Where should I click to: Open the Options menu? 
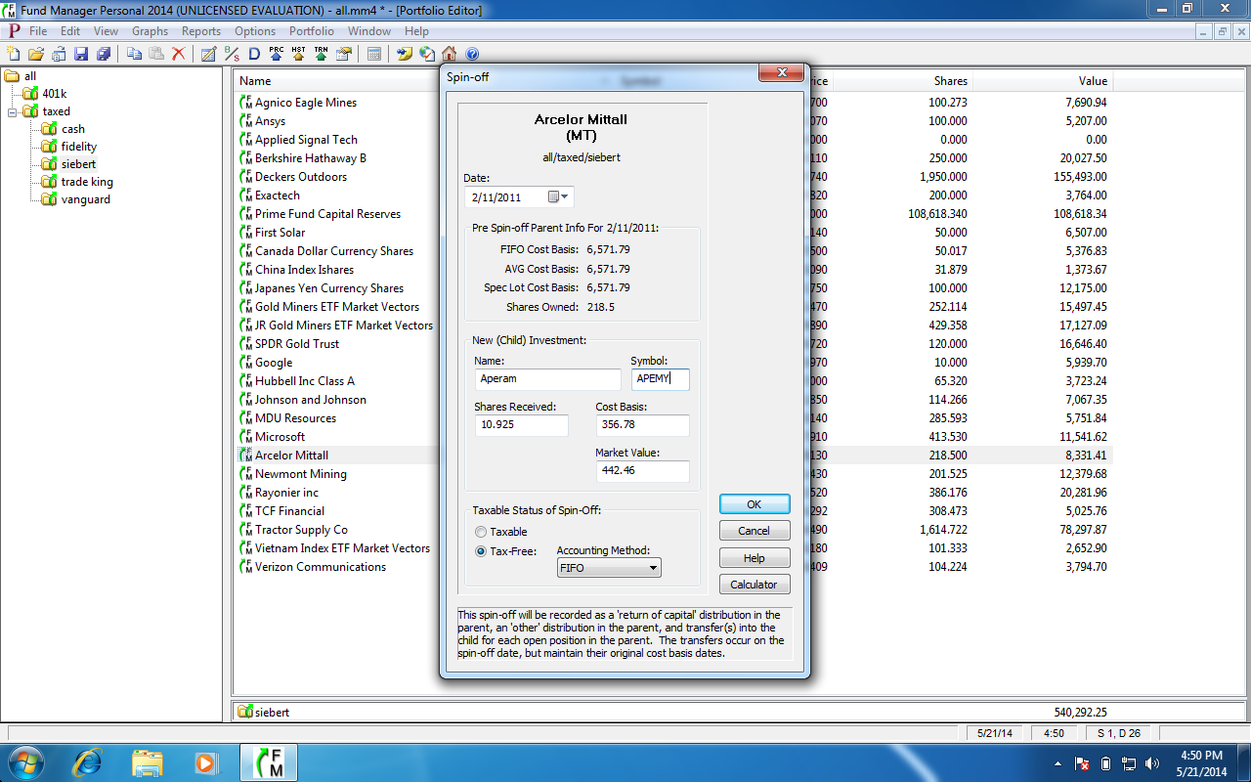pos(255,31)
